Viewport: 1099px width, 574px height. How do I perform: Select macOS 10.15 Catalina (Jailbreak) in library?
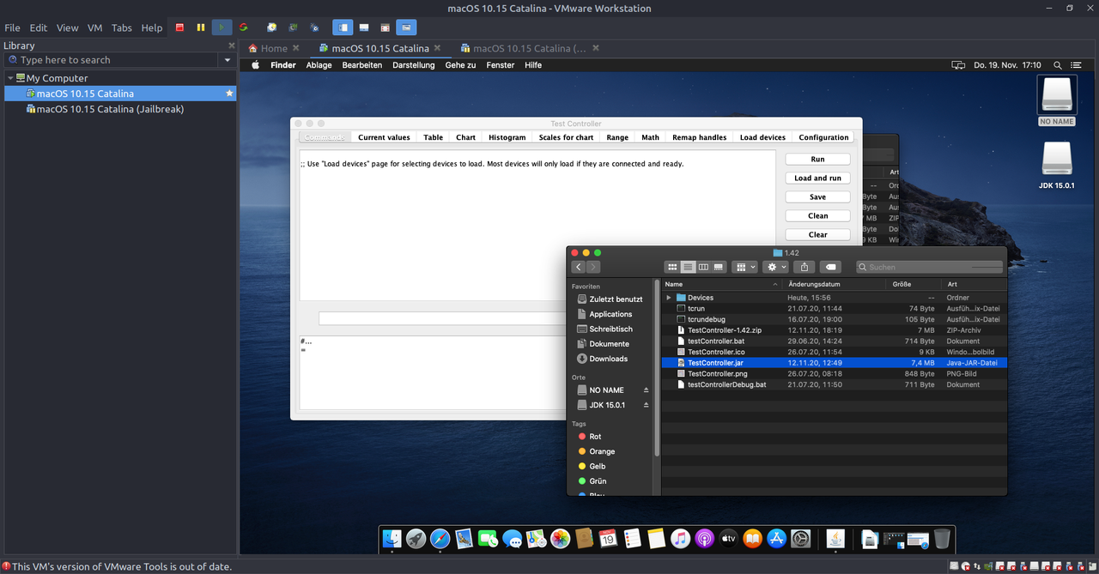click(110, 109)
